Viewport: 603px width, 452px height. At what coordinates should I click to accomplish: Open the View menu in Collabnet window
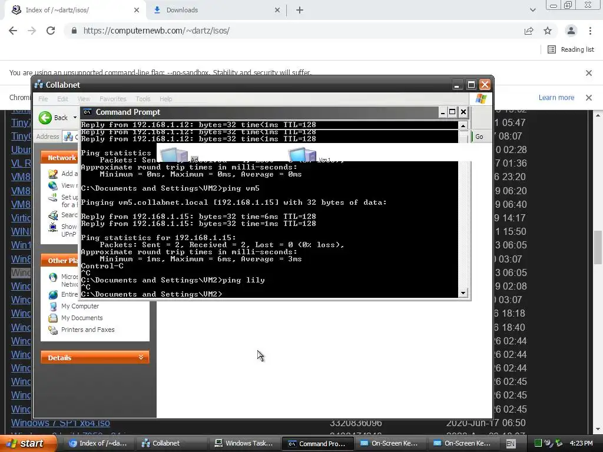[84, 99]
